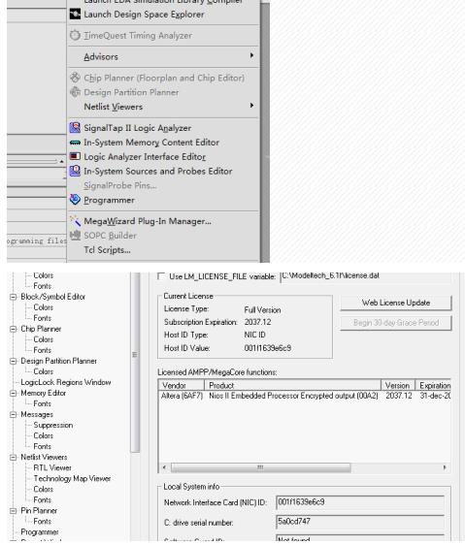Open the Netlist Viewers submenu
465x545 pixels.
[x=163, y=107]
